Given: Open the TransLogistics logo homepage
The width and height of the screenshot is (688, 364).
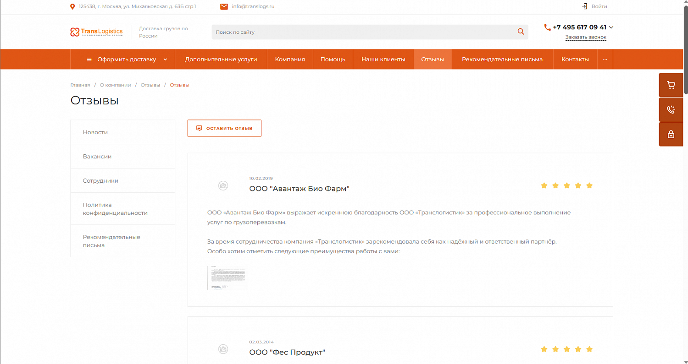Looking at the screenshot, I should point(96,32).
